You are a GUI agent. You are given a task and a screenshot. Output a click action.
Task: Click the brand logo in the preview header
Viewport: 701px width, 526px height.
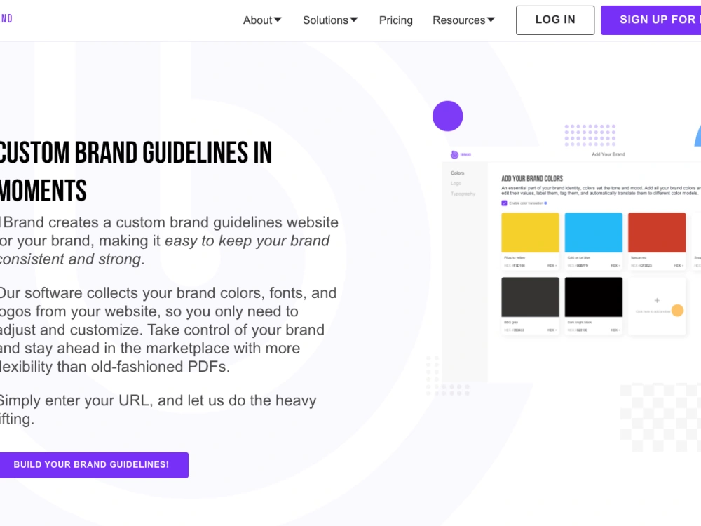[x=461, y=154]
